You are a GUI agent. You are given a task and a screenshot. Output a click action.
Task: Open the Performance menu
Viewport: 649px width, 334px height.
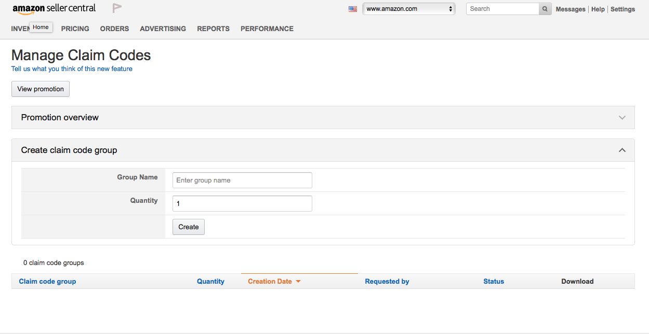(x=267, y=29)
